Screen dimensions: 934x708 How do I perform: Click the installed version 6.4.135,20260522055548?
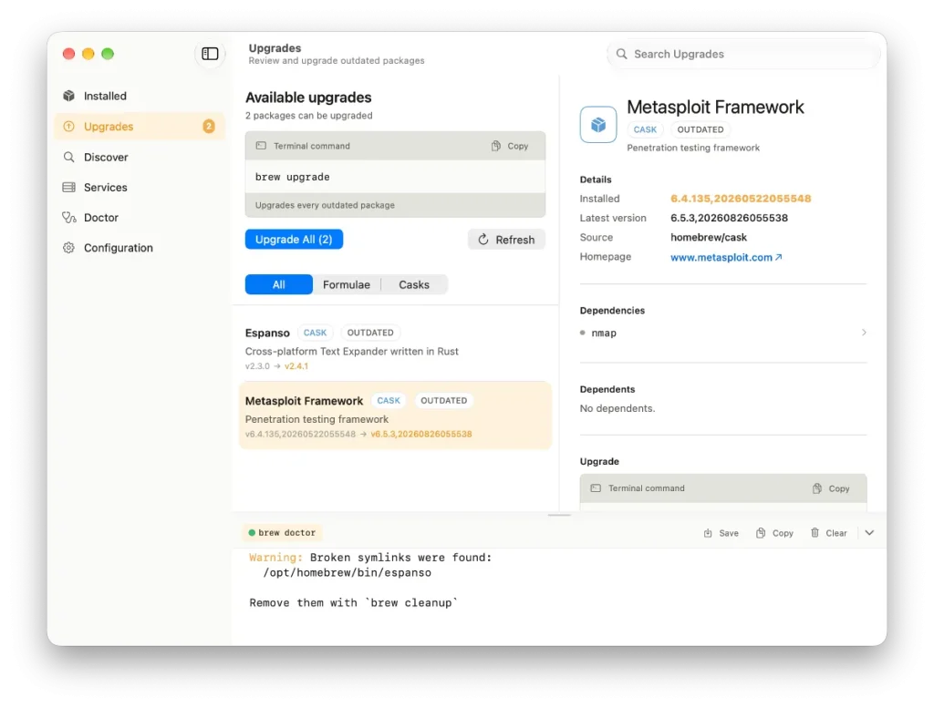pos(741,199)
